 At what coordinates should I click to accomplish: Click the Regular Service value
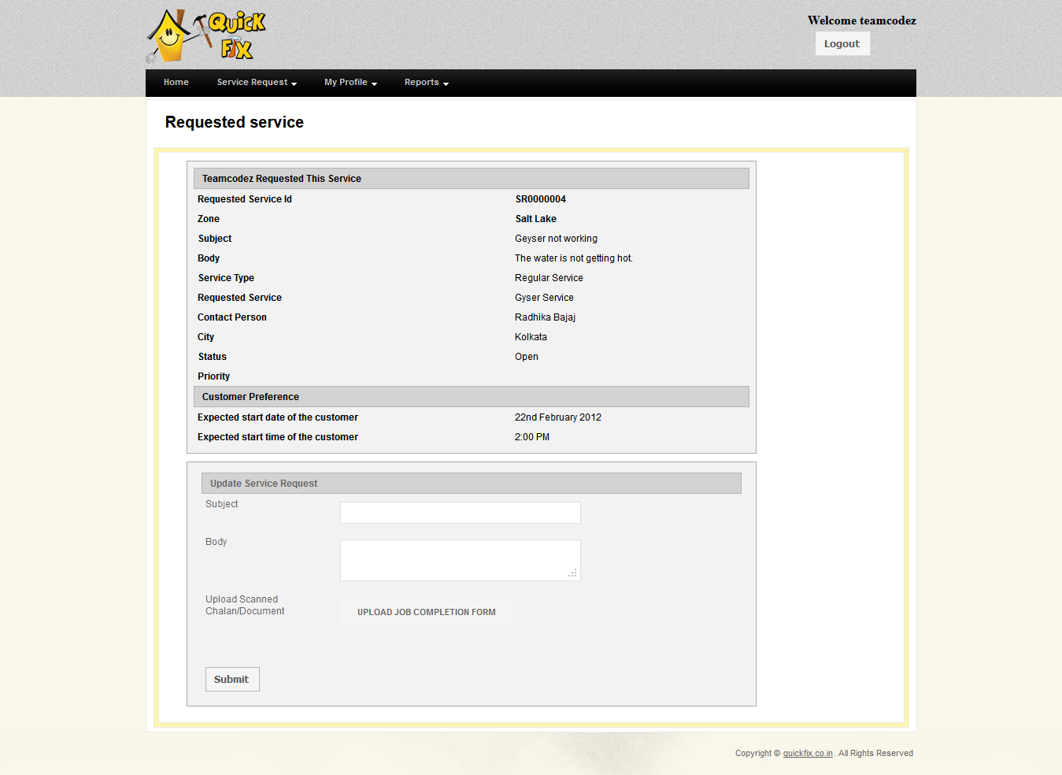pos(550,278)
